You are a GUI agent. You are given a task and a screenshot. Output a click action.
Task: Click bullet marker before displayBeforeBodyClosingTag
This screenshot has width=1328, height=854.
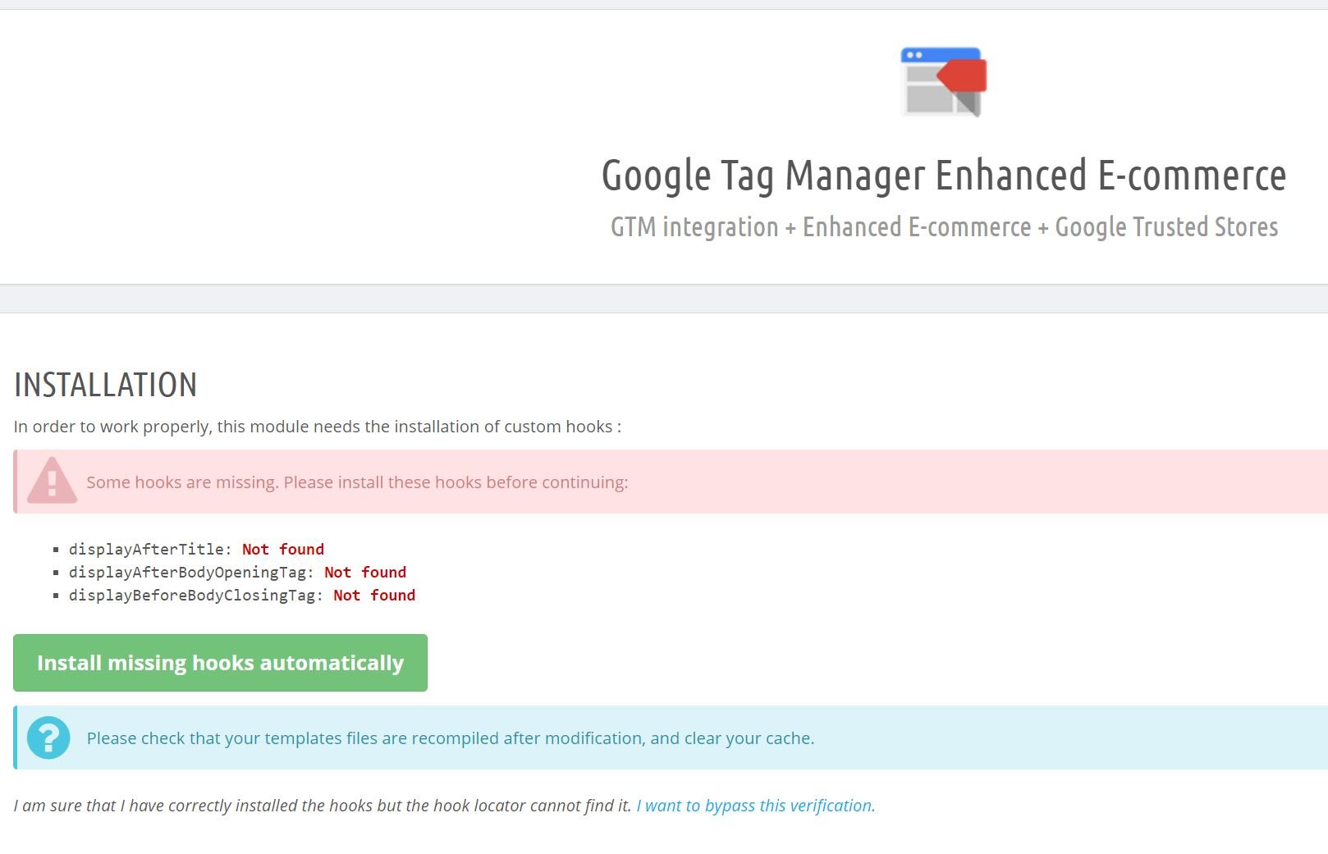pos(56,596)
